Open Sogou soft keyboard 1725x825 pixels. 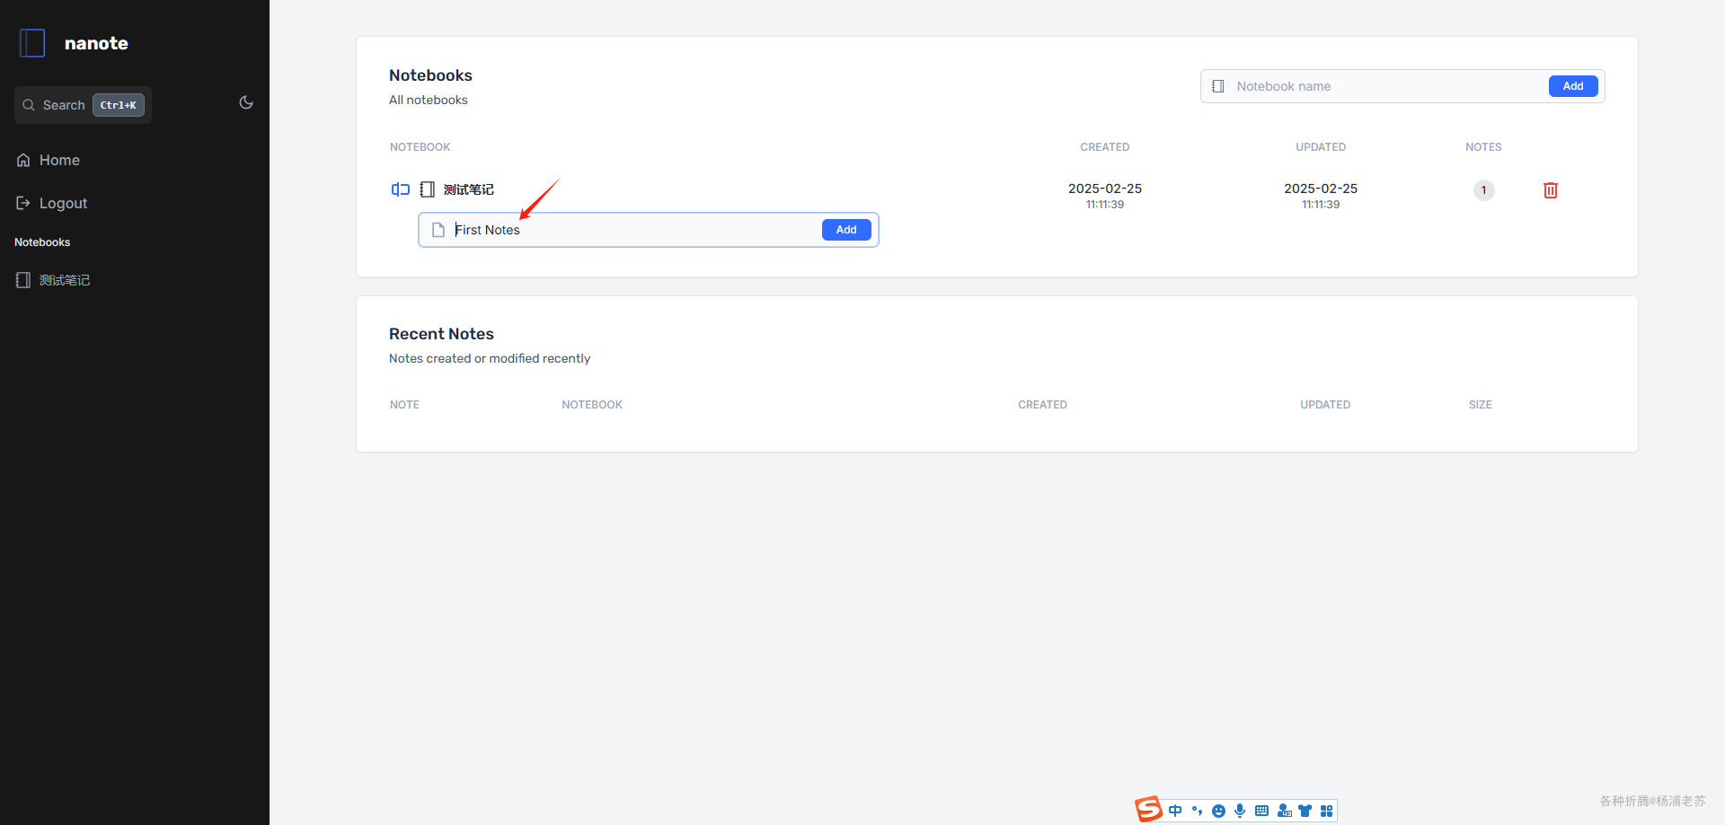1261,811
